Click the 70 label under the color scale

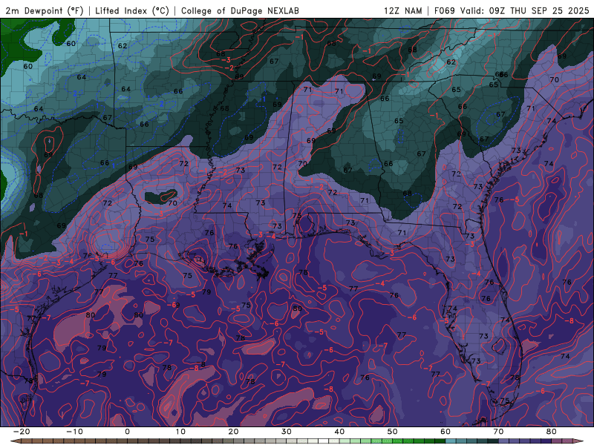498,432
